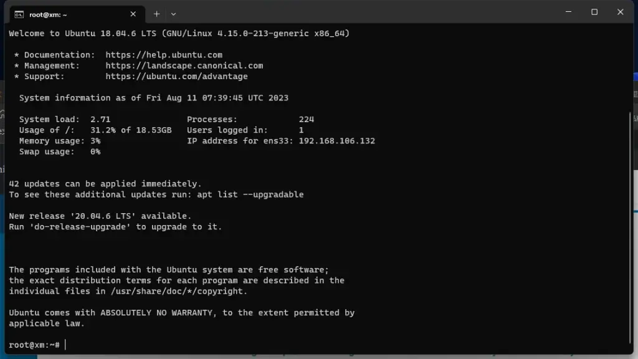This screenshot has width=638, height=359.
Task: Close the terminal window
Action: 621,12
